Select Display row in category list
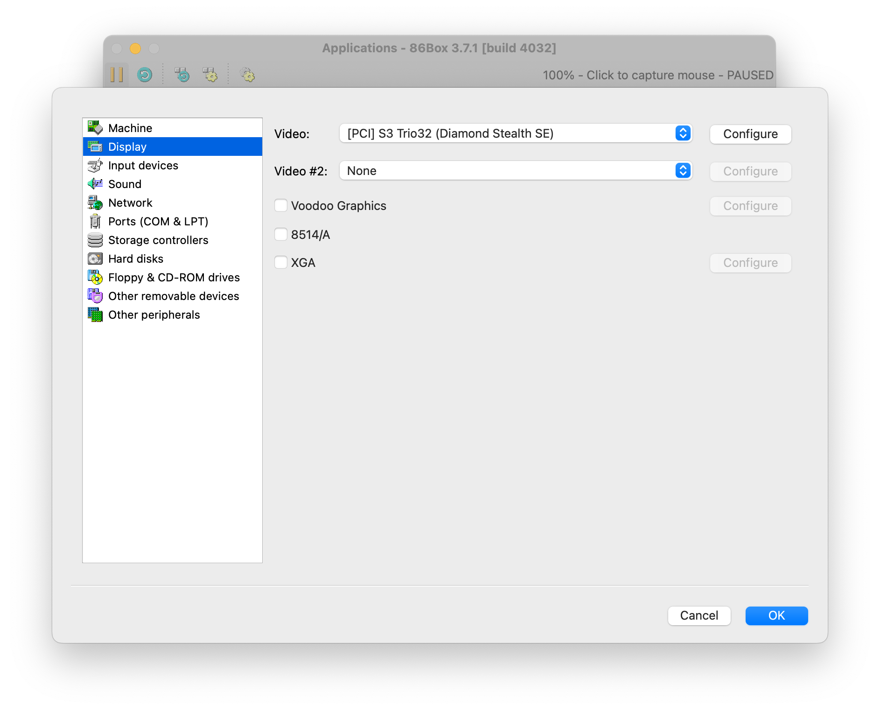 [172, 147]
